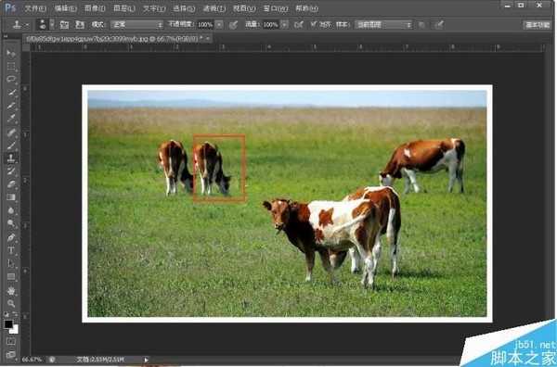This screenshot has width=557, height=367.
Task: Select the Horizontal Type tool
Action: coord(11,250)
